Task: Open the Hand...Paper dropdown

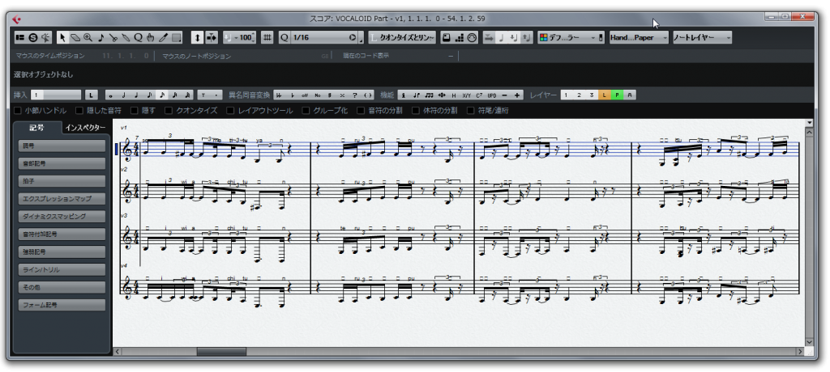Action: [639, 37]
